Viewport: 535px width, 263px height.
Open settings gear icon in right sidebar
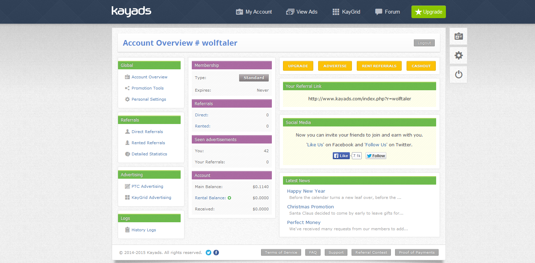(x=458, y=55)
